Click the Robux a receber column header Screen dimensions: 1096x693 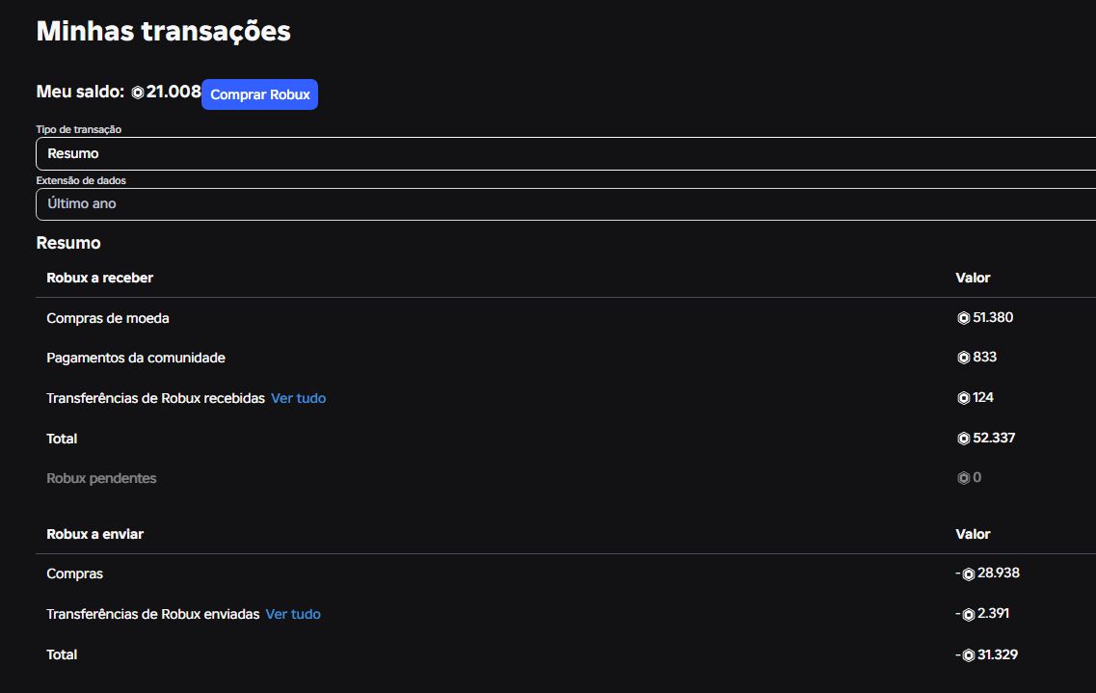[x=100, y=278]
